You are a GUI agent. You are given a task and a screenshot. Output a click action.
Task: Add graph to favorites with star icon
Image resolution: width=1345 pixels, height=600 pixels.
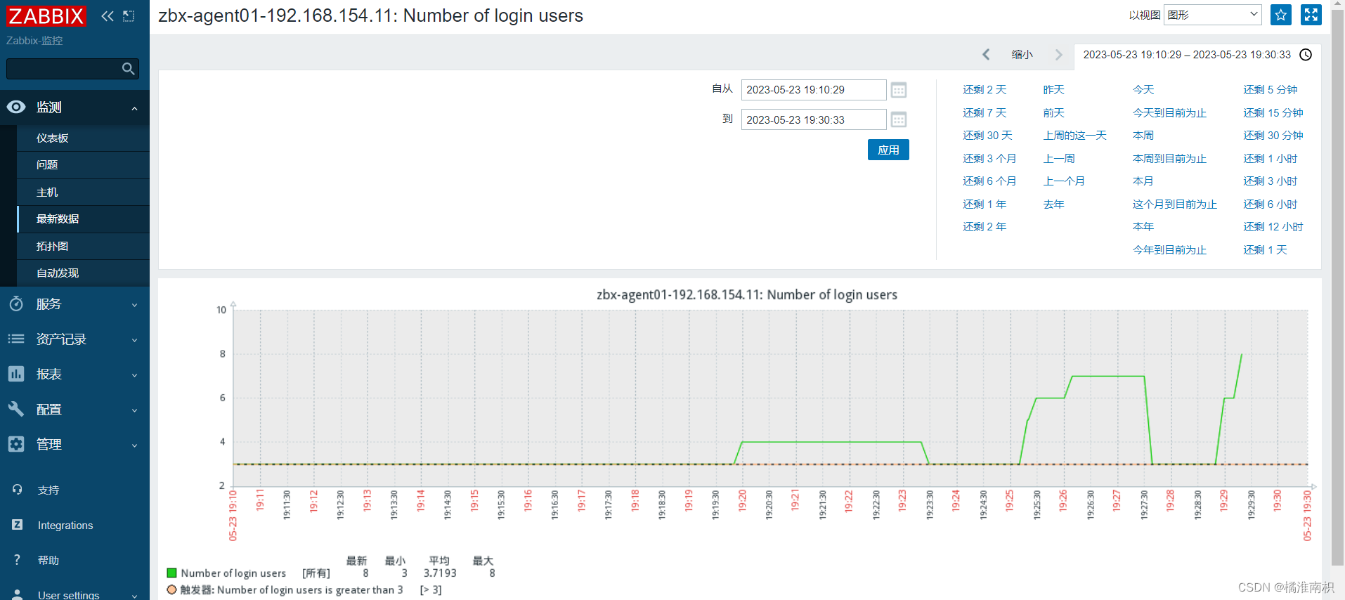click(1281, 15)
